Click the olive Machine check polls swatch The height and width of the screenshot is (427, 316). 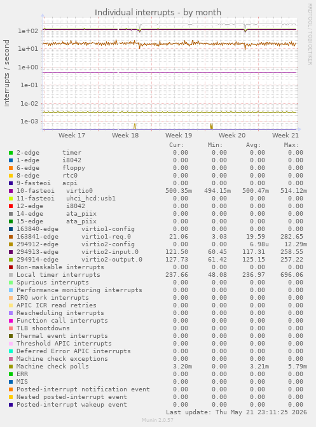(x=11, y=367)
